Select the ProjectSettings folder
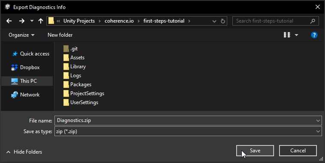This screenshot has width=325, height=163. coord(84,93)
